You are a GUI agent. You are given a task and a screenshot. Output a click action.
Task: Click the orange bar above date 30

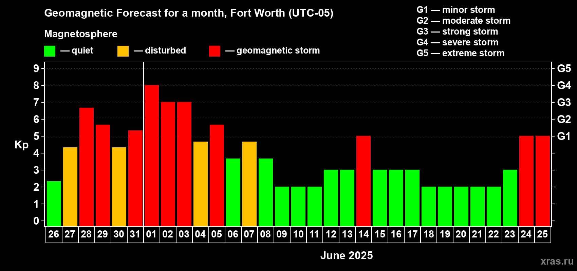point(119,187)
